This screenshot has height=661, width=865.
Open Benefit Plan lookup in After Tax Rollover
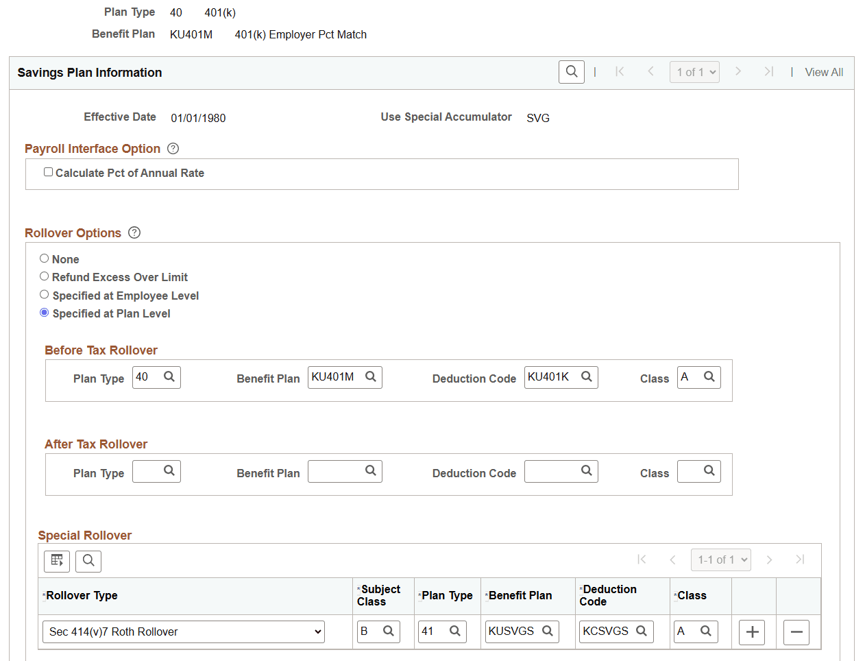pos(371,471)
